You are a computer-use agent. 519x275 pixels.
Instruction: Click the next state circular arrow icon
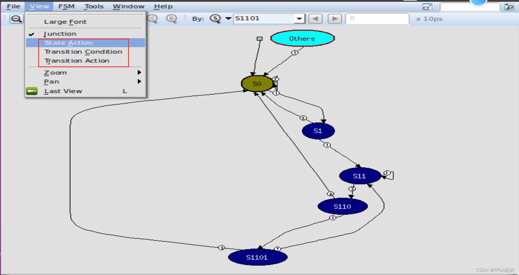click(171, 19)
